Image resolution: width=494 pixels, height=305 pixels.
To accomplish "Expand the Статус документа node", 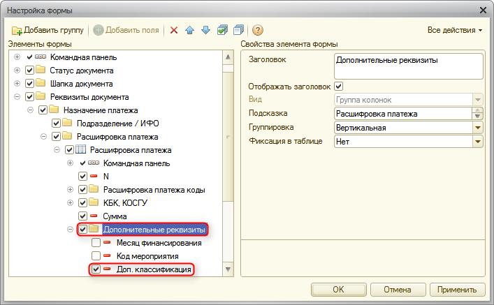I will [x=17, y=70].
